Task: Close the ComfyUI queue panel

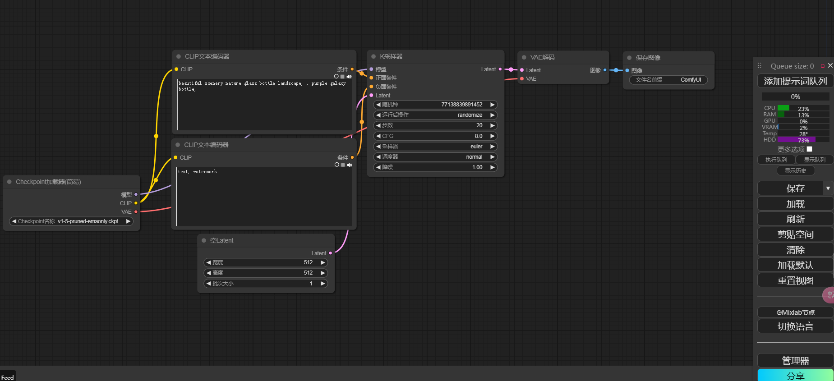Action: [830, 65]
